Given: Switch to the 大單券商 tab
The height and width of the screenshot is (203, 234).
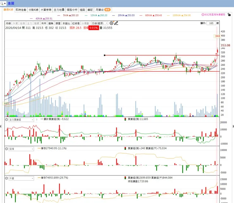Looking at the screenshot, I should [46, 10].
